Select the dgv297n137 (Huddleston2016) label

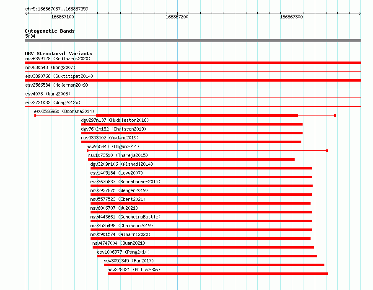tap(115, 120)
